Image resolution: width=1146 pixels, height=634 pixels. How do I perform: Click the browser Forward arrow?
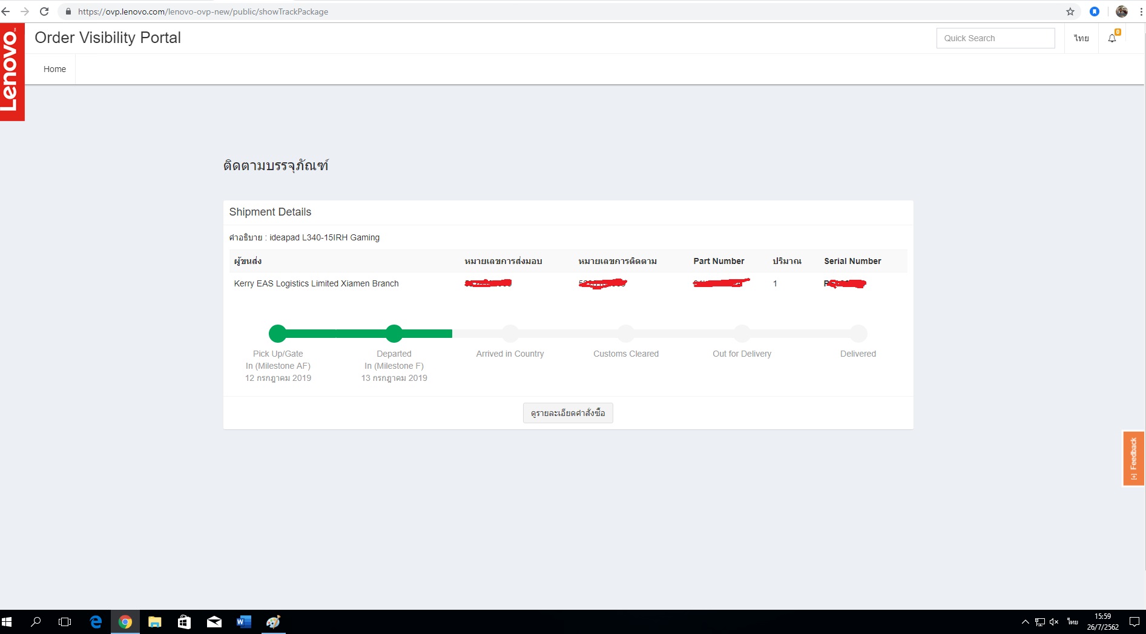click(x=25, y=12)
